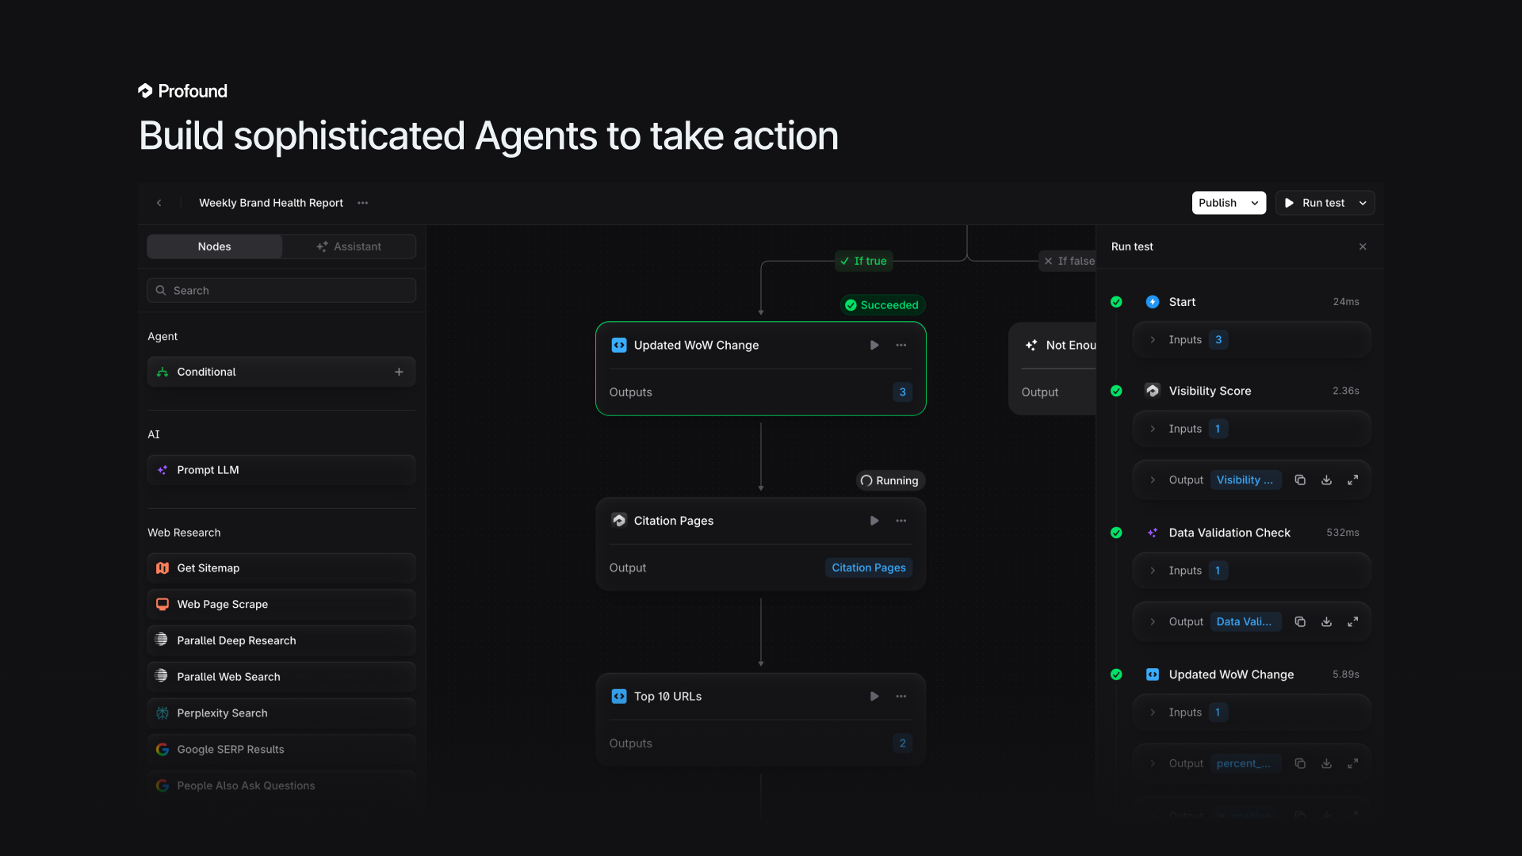Viewport: 1522px width, 856px height.
Task: Click play icon on Top 10 URLs node
Action: point(874,697)
